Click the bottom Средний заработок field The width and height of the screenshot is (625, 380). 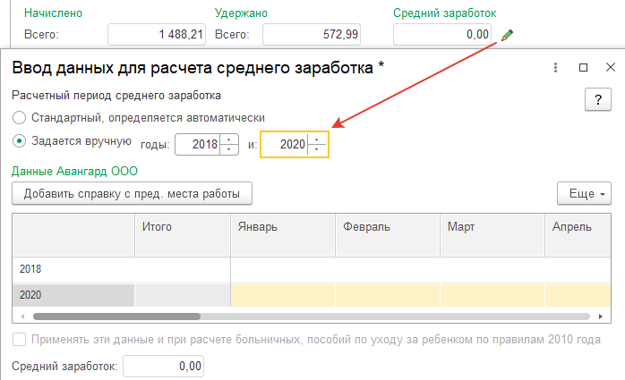pos(164,366)
